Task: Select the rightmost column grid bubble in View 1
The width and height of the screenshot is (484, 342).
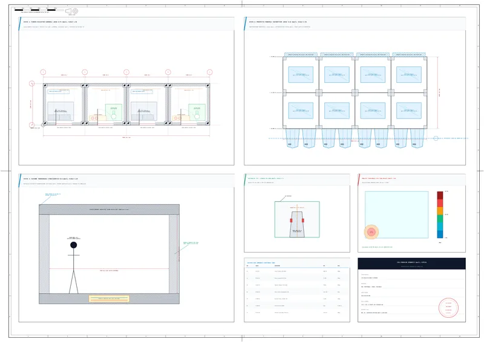Action: [209, 72]
